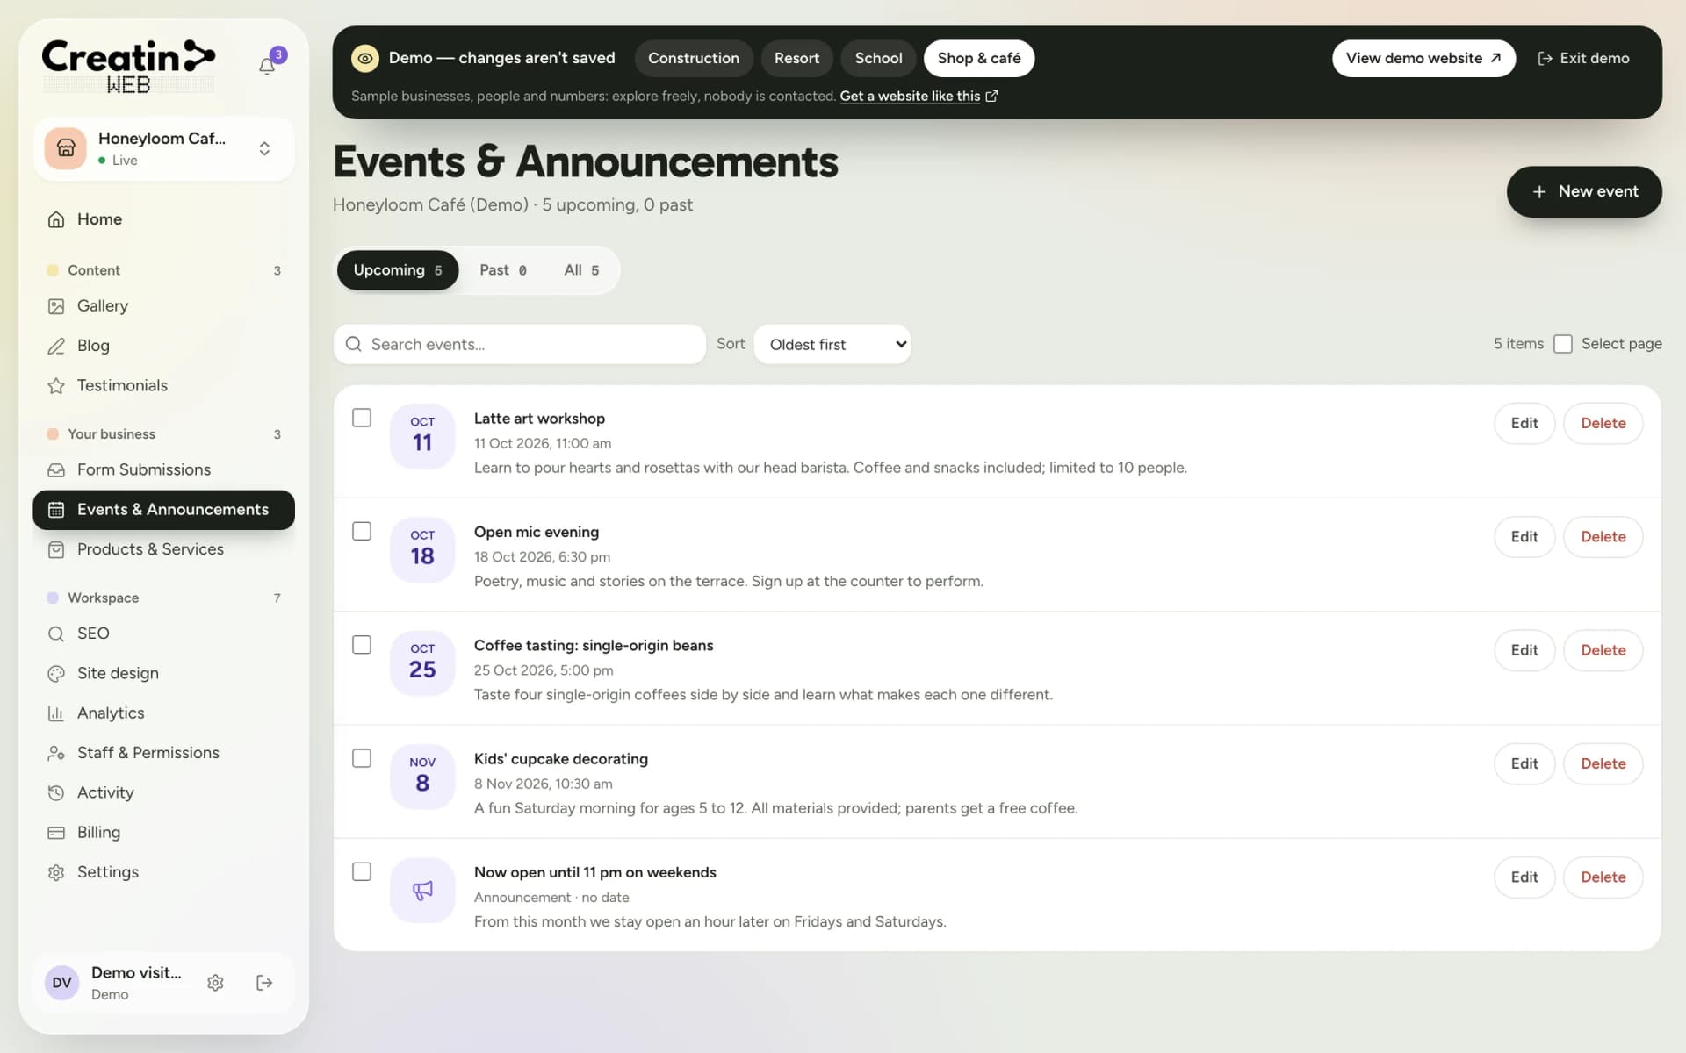
Task: Click the Activity history icon
Action: (56, 793)
